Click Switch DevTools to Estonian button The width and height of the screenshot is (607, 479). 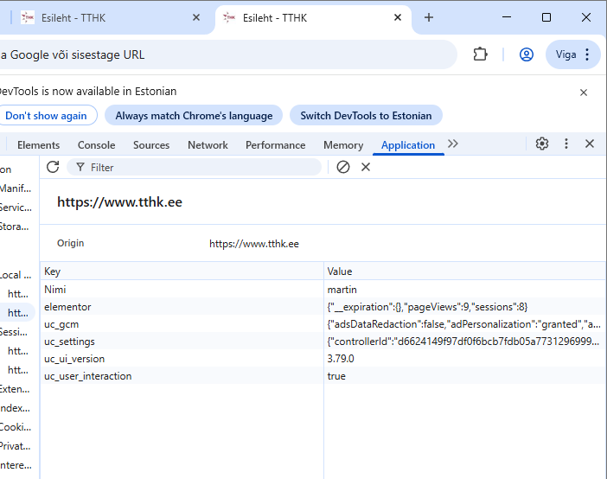point(366,116)
